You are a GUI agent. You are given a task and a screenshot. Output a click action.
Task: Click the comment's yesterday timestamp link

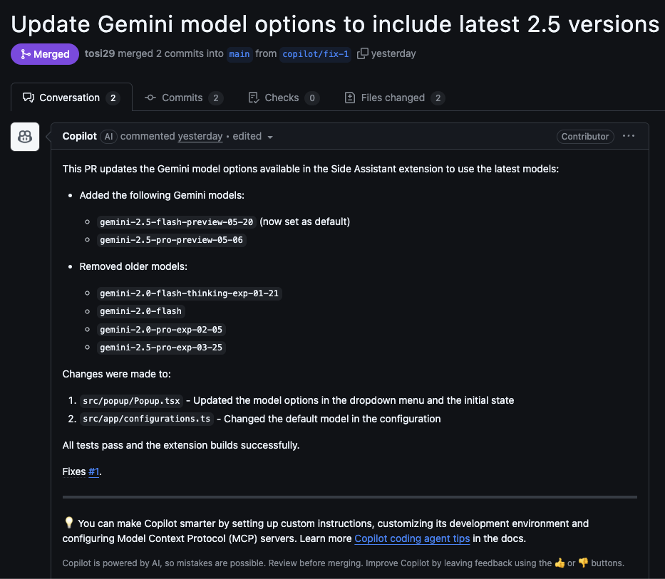pyautogui.click(x=200, y=136)
